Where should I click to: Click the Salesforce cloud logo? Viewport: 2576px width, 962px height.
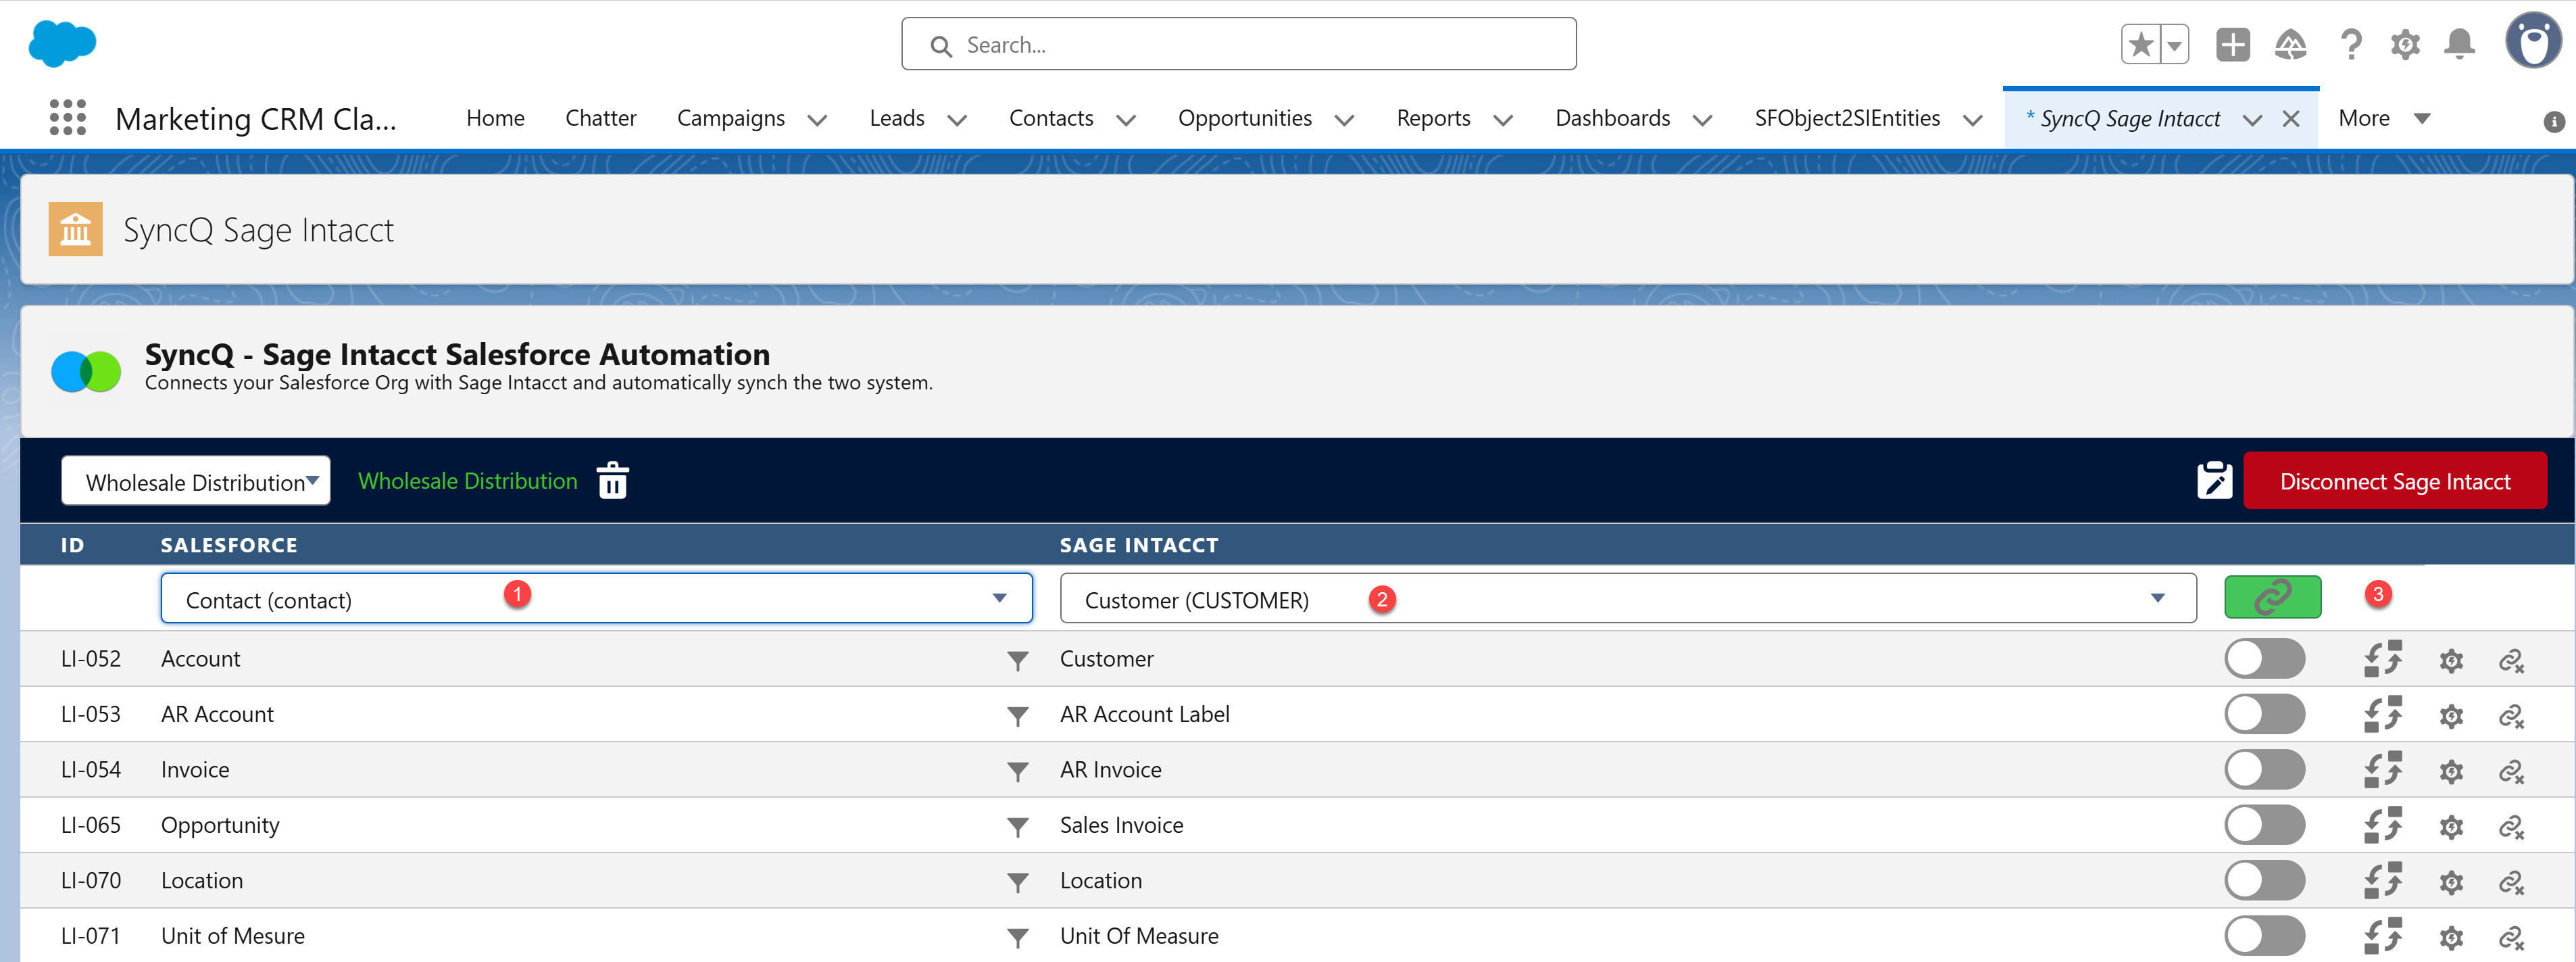tap(62, 44)
